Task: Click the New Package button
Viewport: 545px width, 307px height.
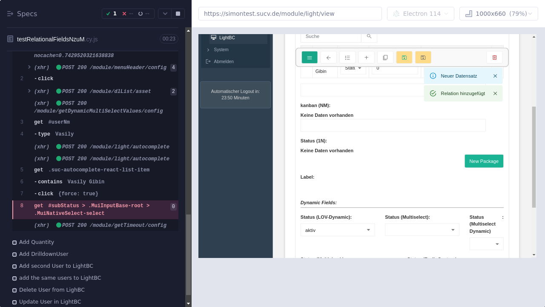Action: pyautogui.click(x=484, y=161)
